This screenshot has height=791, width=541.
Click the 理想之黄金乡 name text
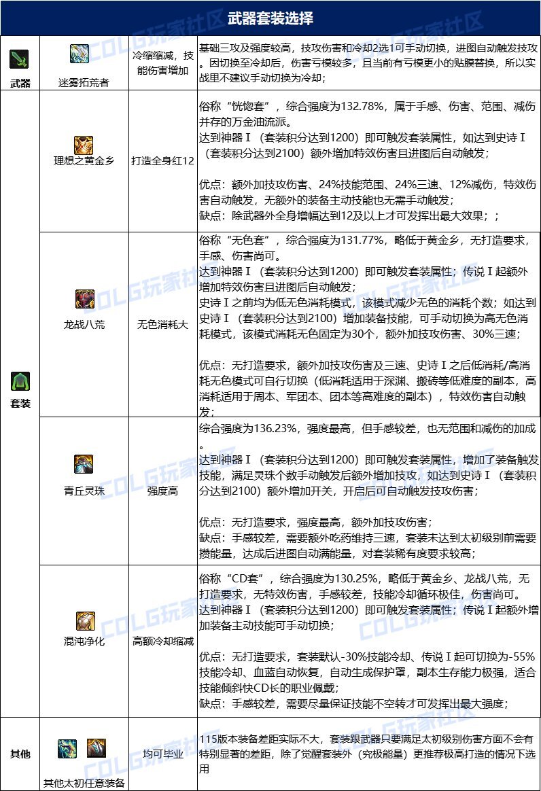coord(84,161)
